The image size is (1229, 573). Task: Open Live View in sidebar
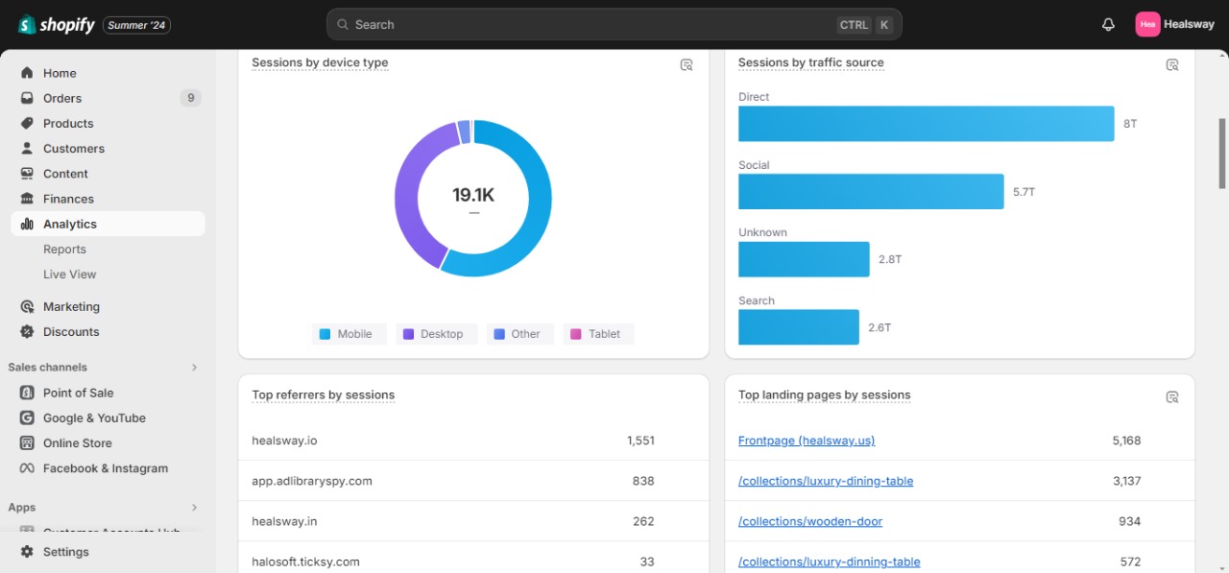pos(69,275)
